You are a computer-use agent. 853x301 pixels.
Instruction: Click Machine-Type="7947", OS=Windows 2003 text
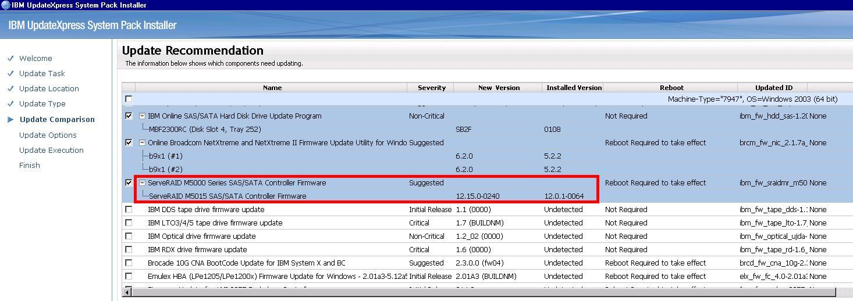coord(753,99)
